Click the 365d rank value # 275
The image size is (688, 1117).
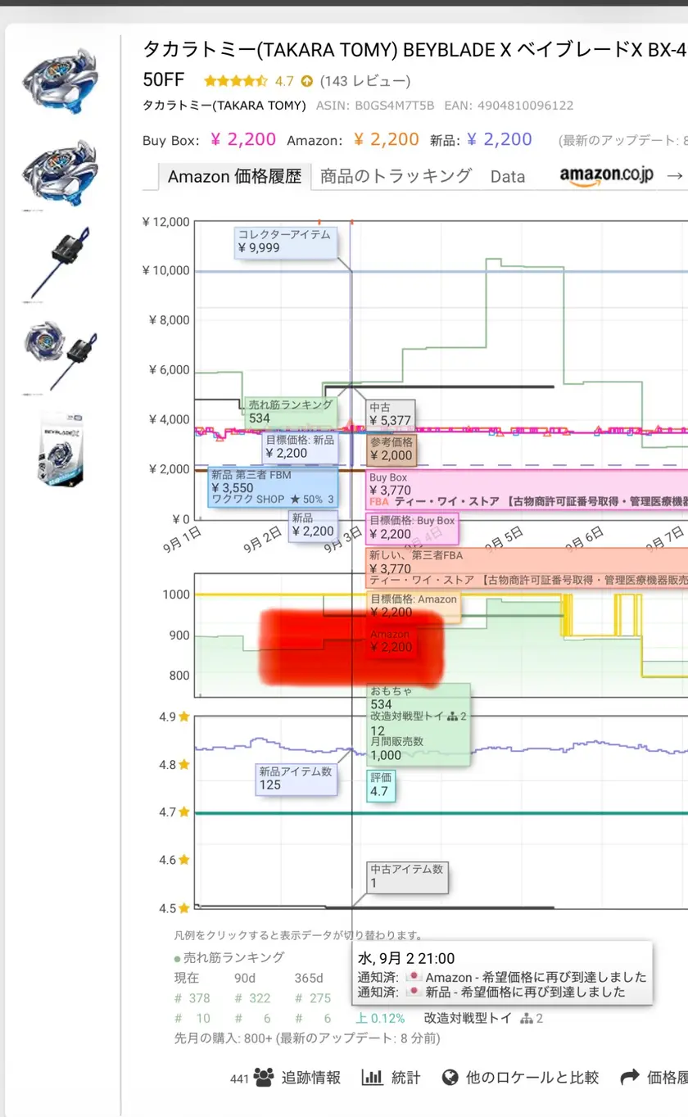pyautogui.click(x=314, y=998)
